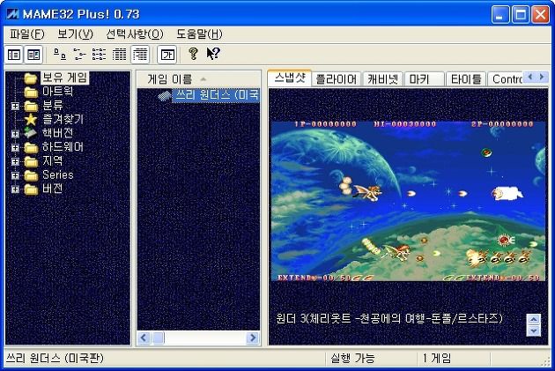Select the 분류 folder
This screenshot has width=555, height=371.
[52, 105]
